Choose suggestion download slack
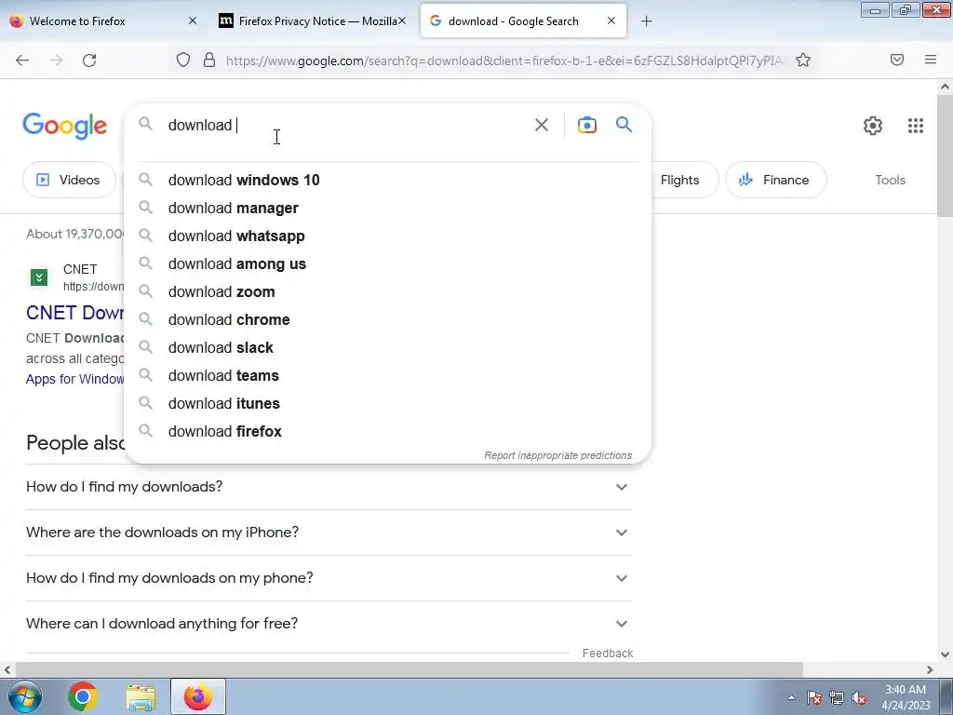The width and height of the screenshot is (953, 715). [x=387, y=348]
